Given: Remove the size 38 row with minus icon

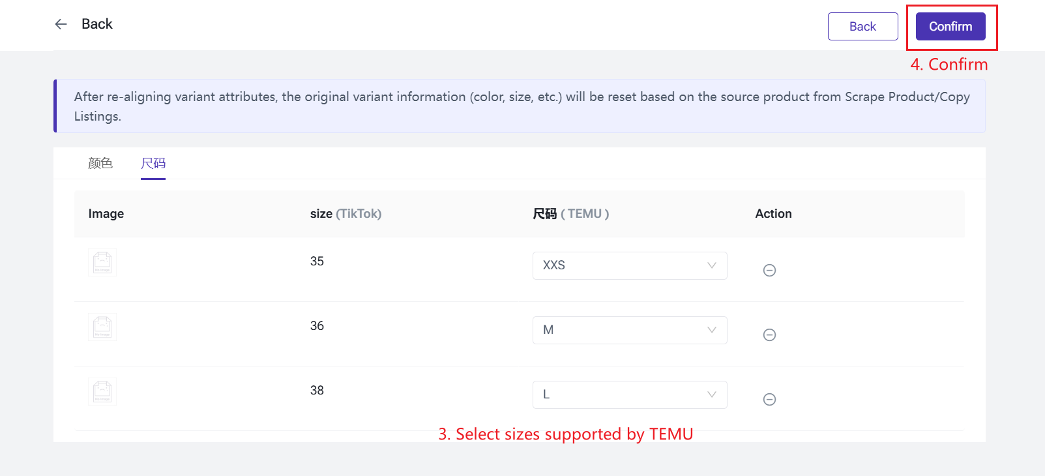Looking at the screenshot, I should [769, 399].
